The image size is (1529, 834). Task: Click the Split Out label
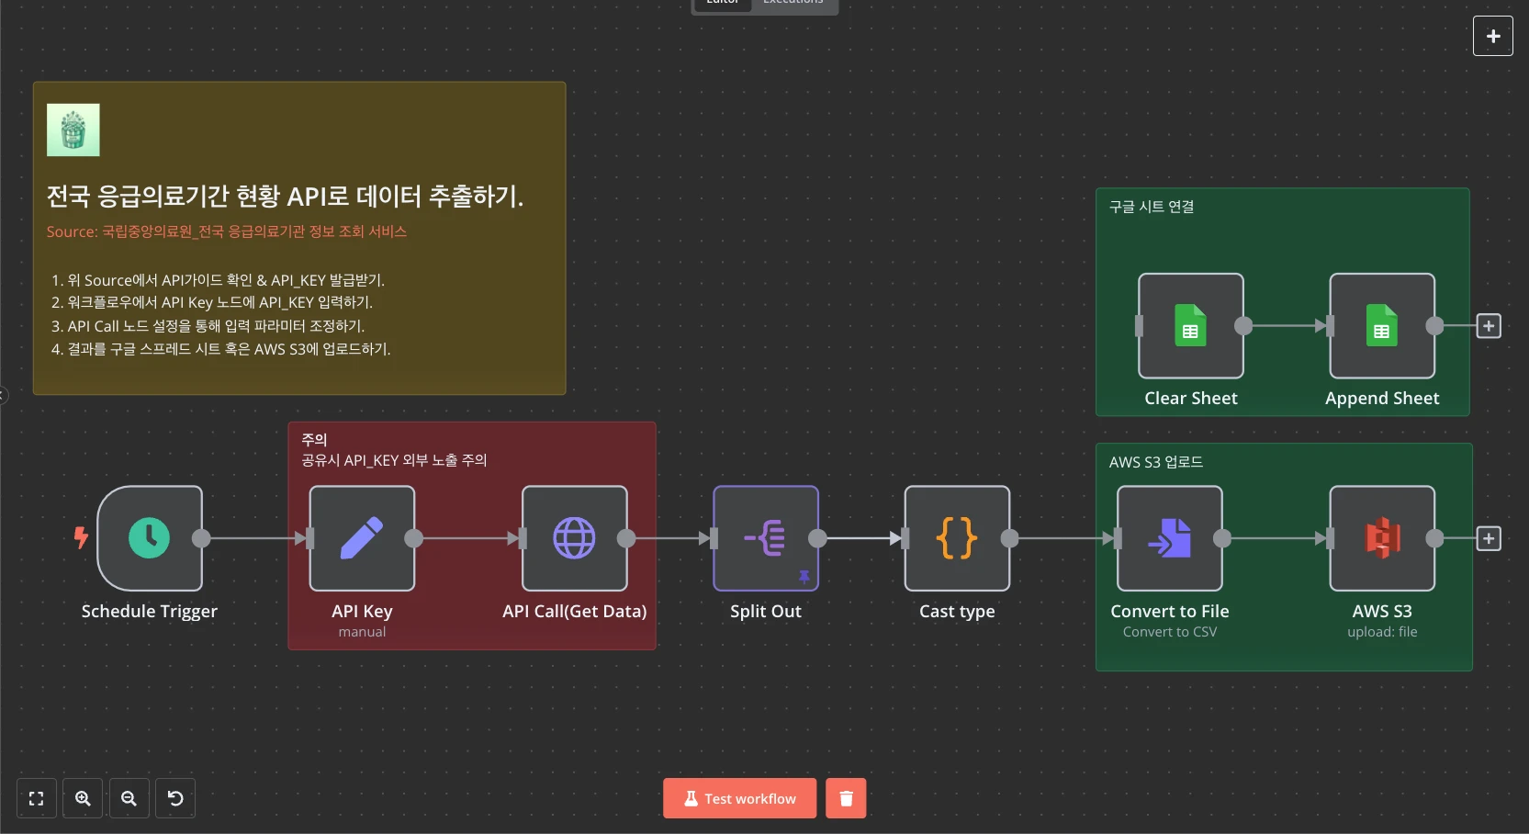766,612
